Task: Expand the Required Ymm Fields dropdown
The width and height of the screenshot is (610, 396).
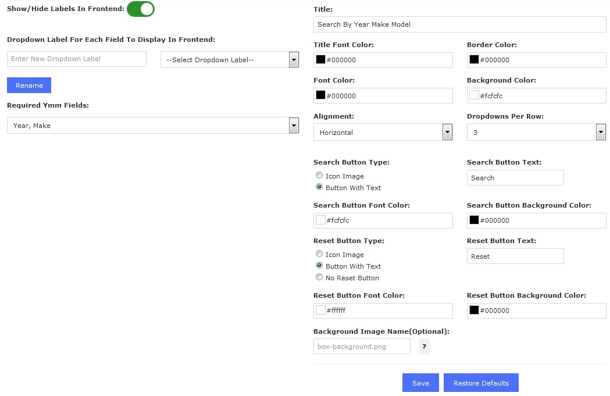Action: click(153, 126)
